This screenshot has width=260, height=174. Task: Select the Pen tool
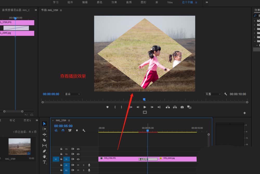tap(44, 151)
